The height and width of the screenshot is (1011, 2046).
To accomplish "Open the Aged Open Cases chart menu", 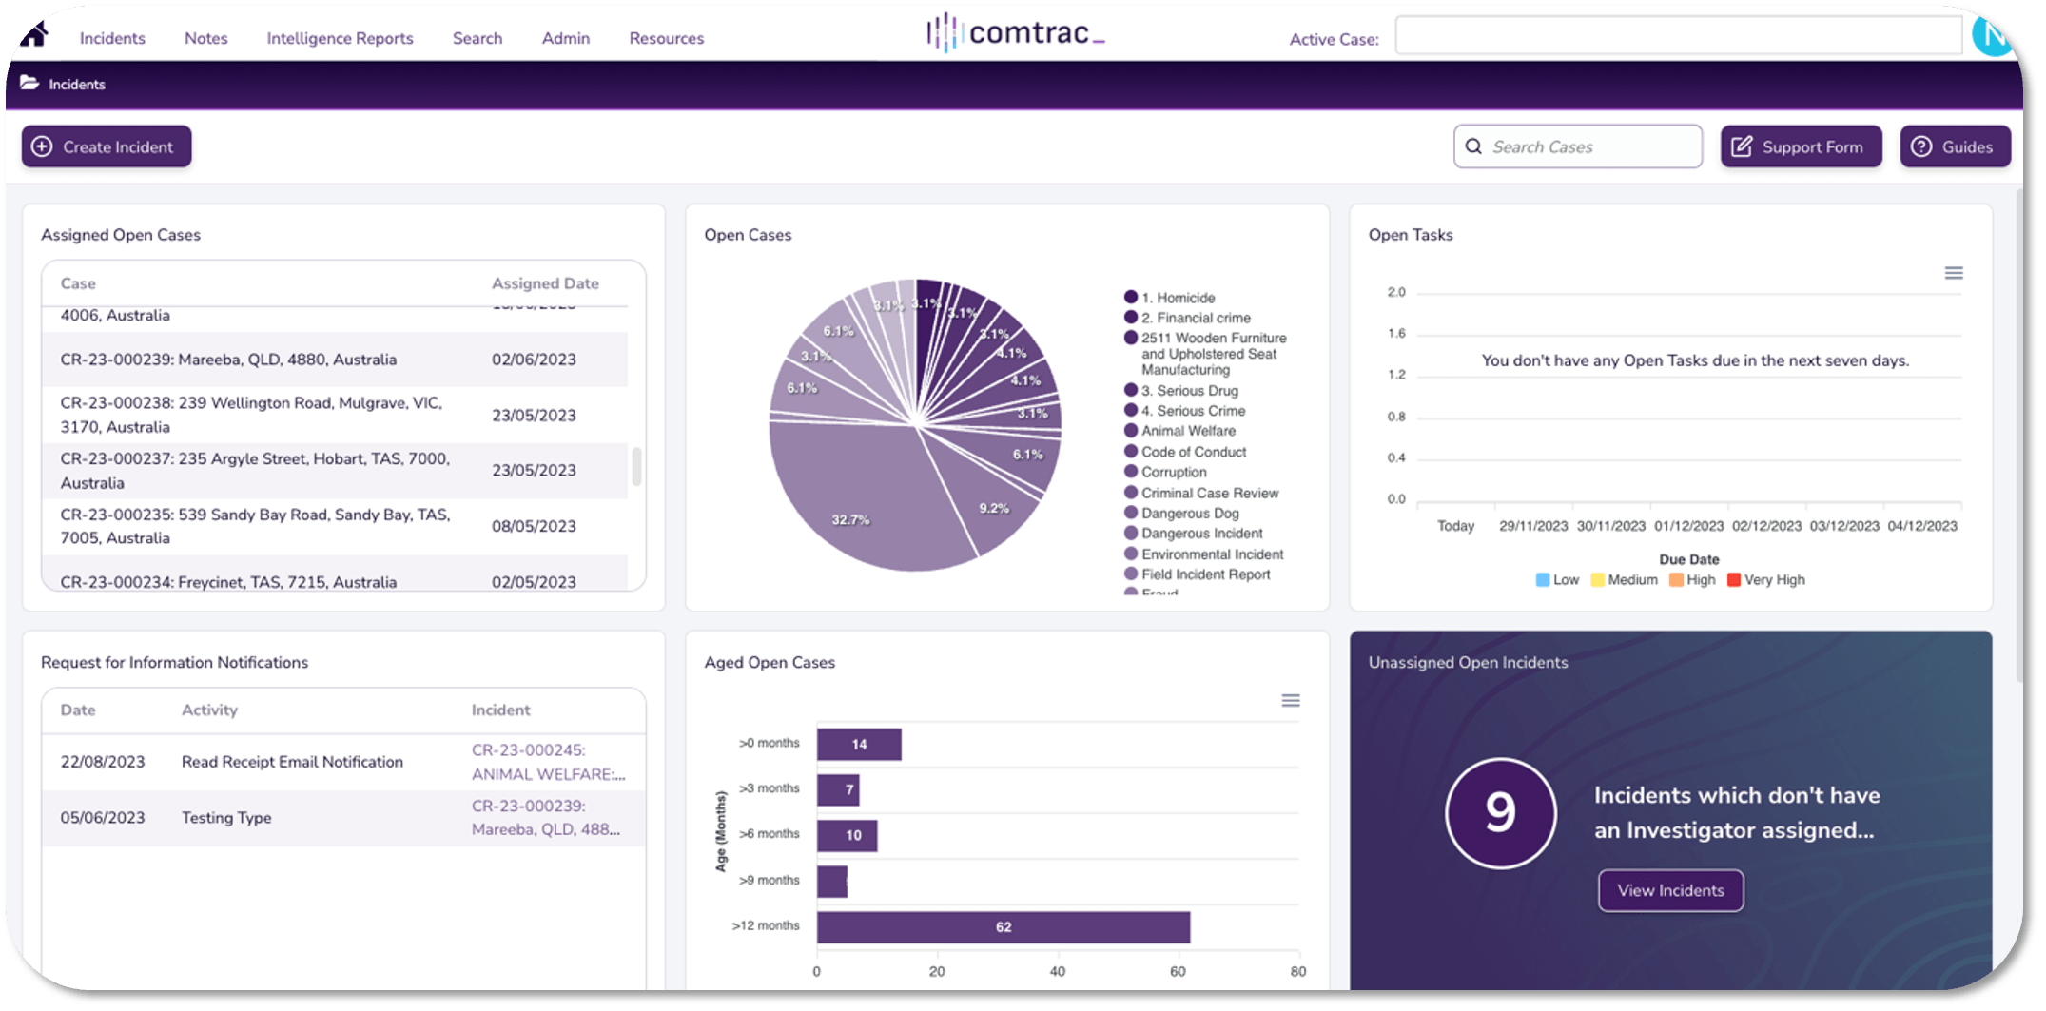I will pos(1291,700).
